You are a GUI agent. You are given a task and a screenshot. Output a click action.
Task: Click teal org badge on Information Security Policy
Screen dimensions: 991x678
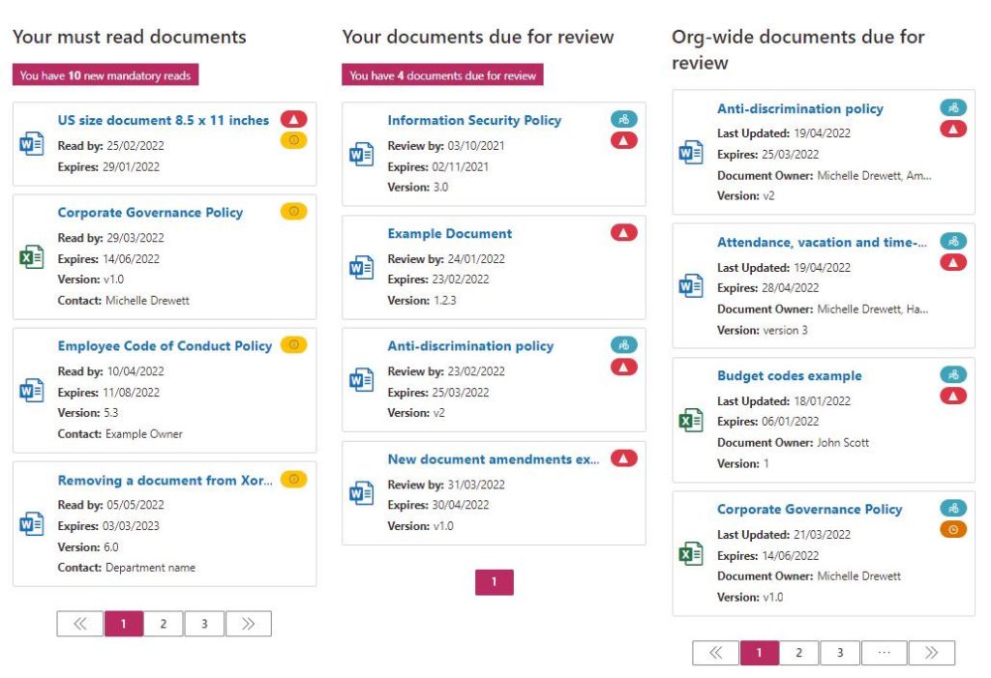[x=624, y=119]
